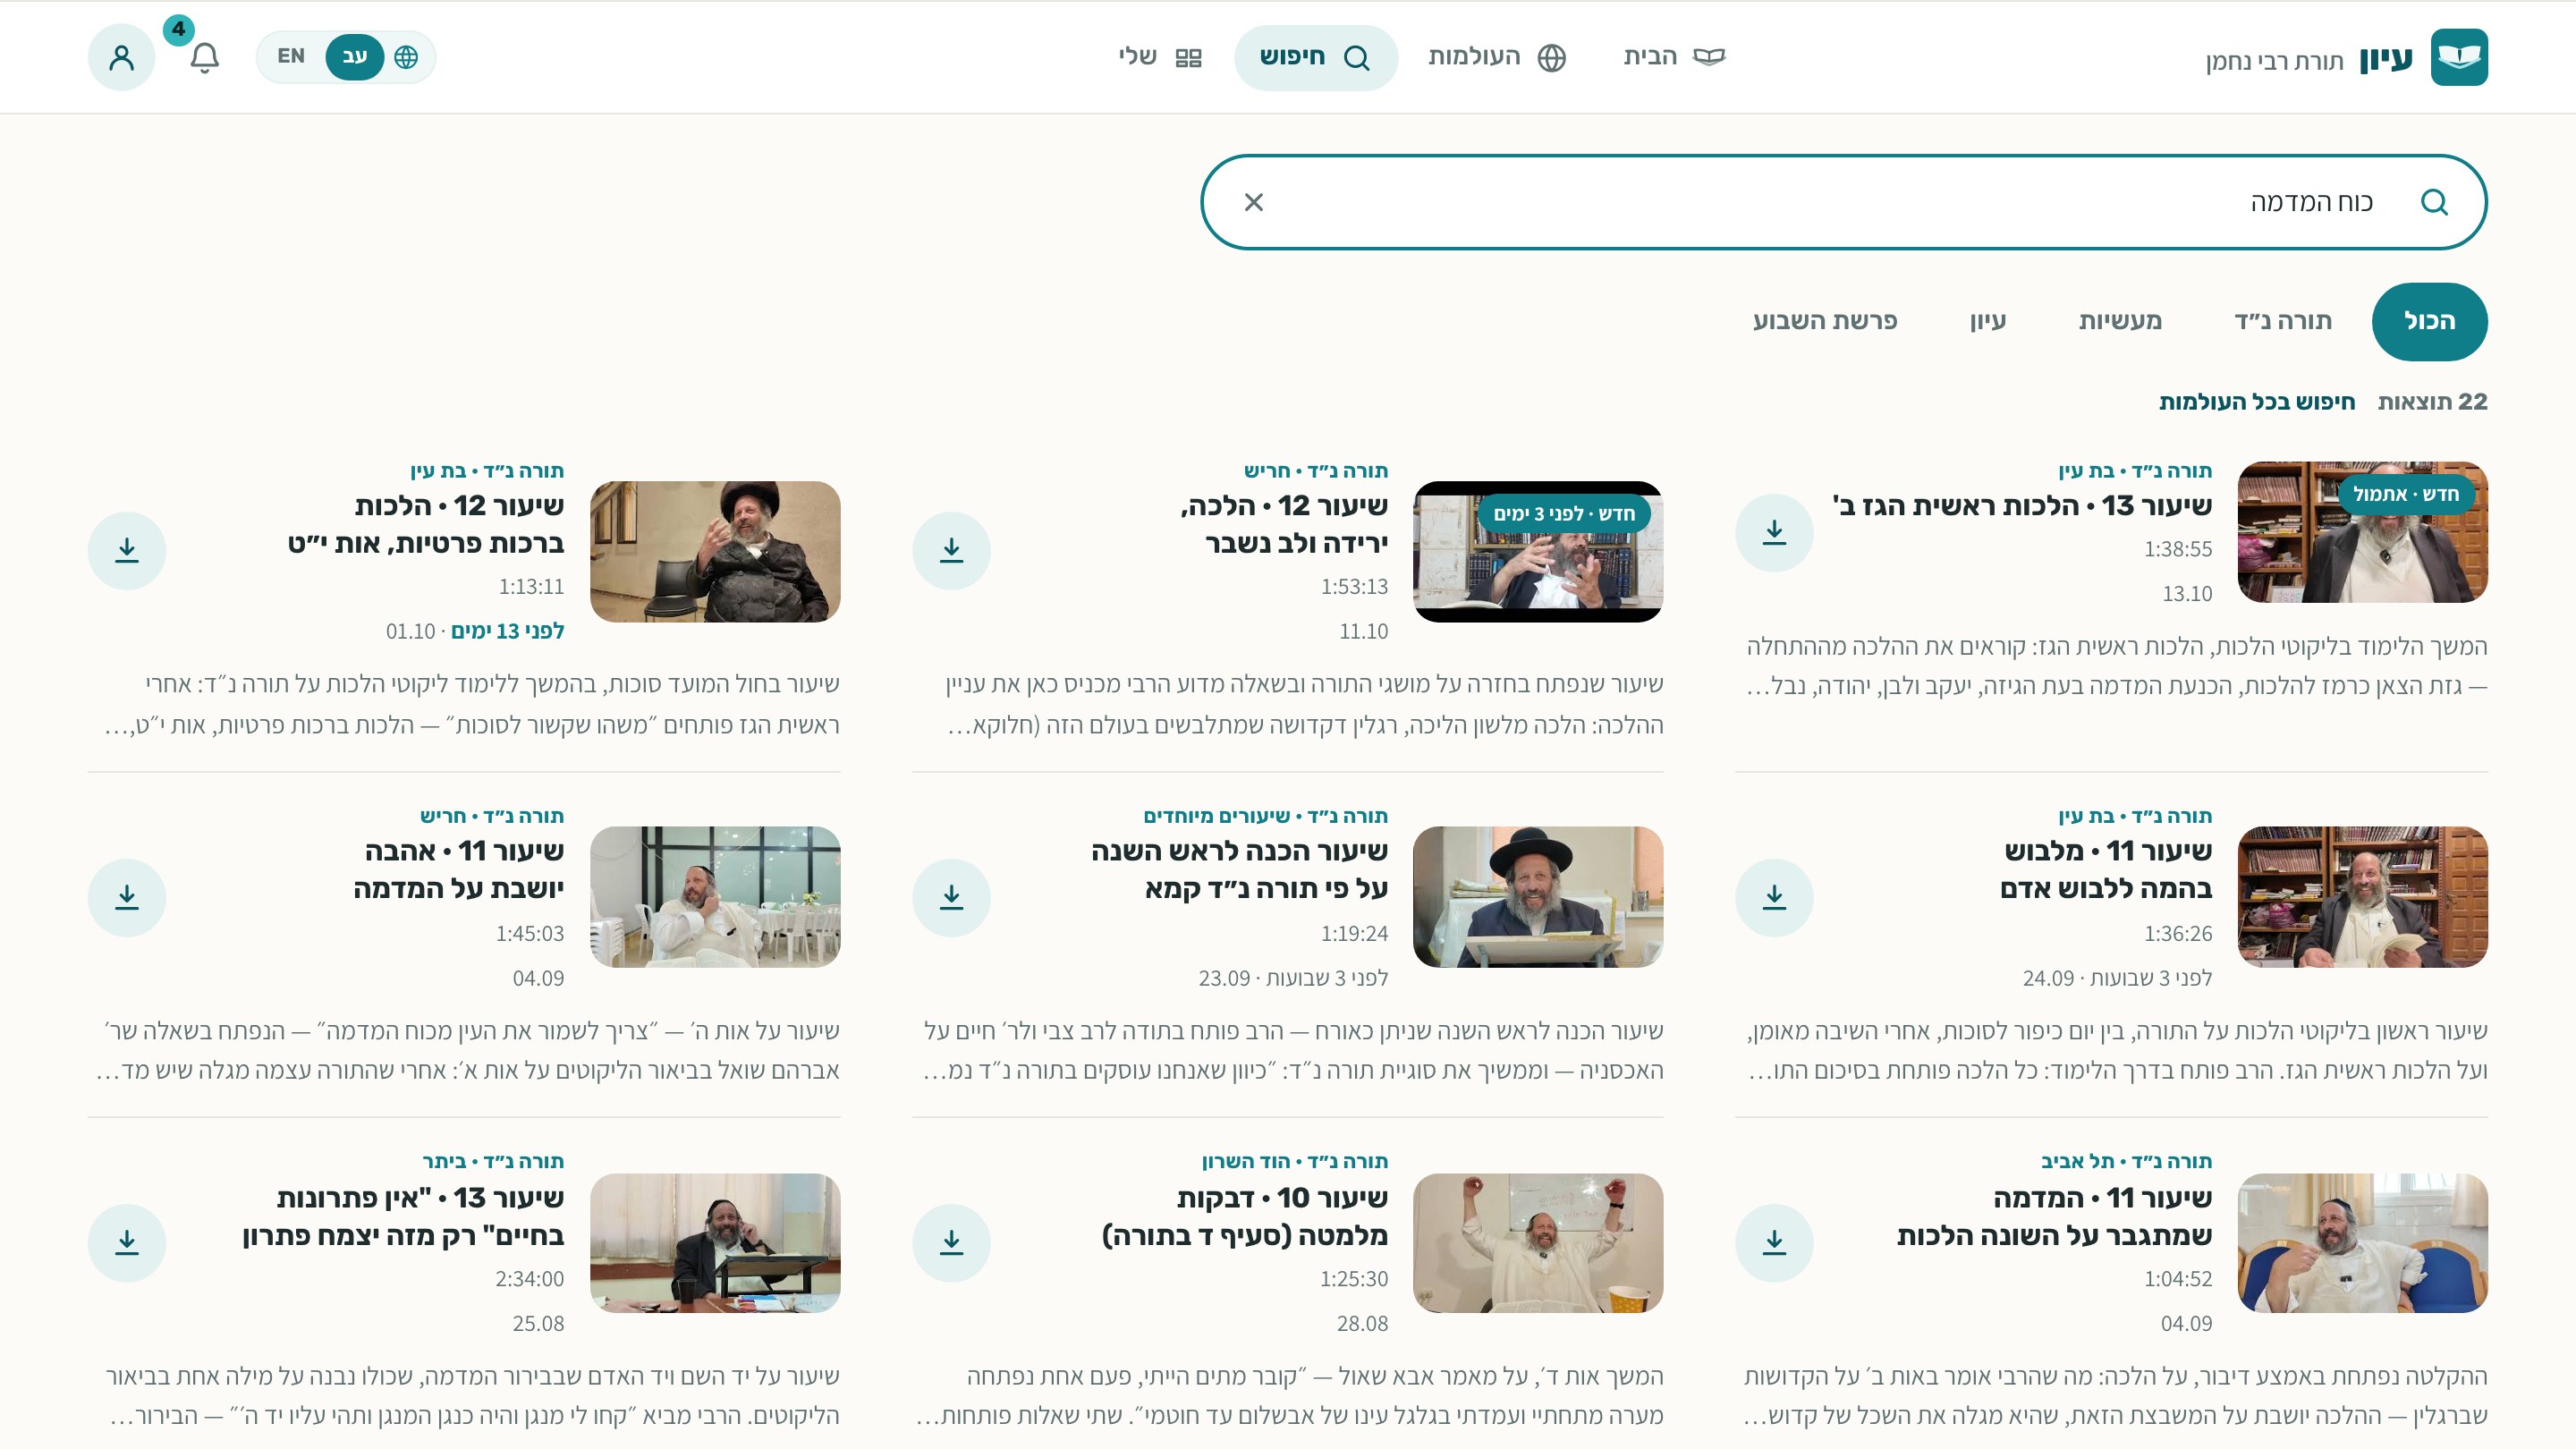Click category label תורה נ״ד • ביתר
Viewport: 2576px width, 1449px height.
tap(493, 1162)
